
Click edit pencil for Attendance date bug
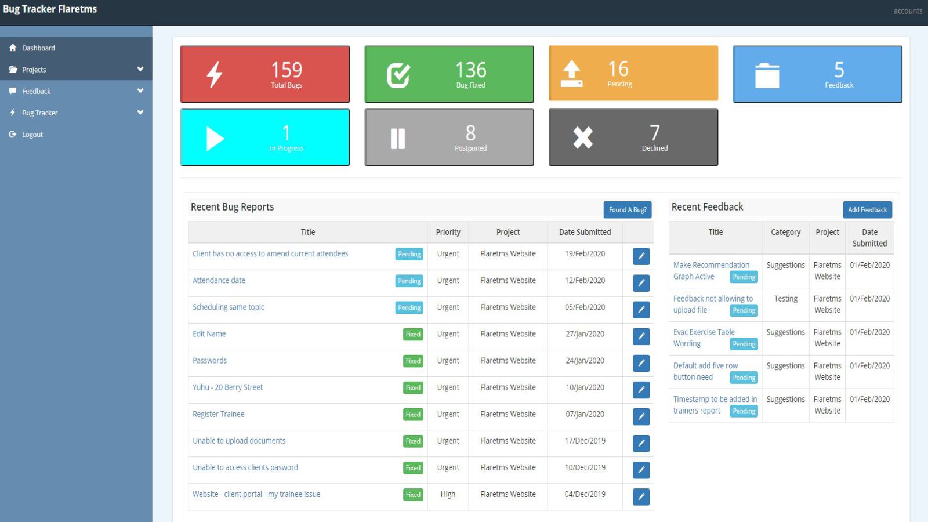[641, 283]
